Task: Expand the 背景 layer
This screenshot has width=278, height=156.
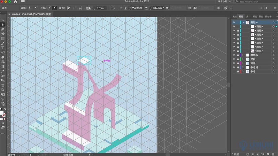Action: tap(243, 63)
